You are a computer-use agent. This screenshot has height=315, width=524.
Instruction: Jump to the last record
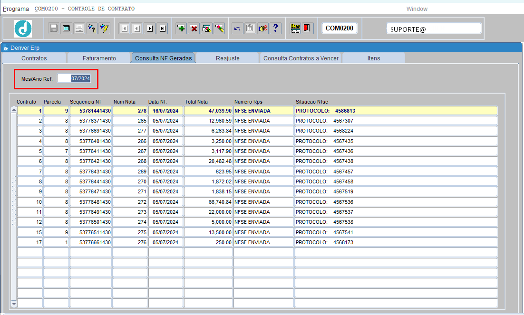pos(163,29)
